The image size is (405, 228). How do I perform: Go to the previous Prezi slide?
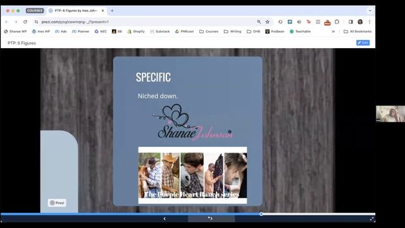[x=165, y=218]
